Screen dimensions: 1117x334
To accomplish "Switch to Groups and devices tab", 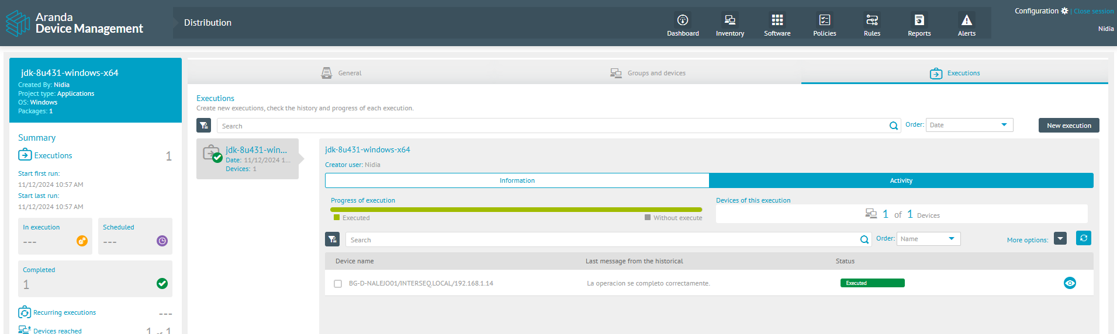I will 648,73.
